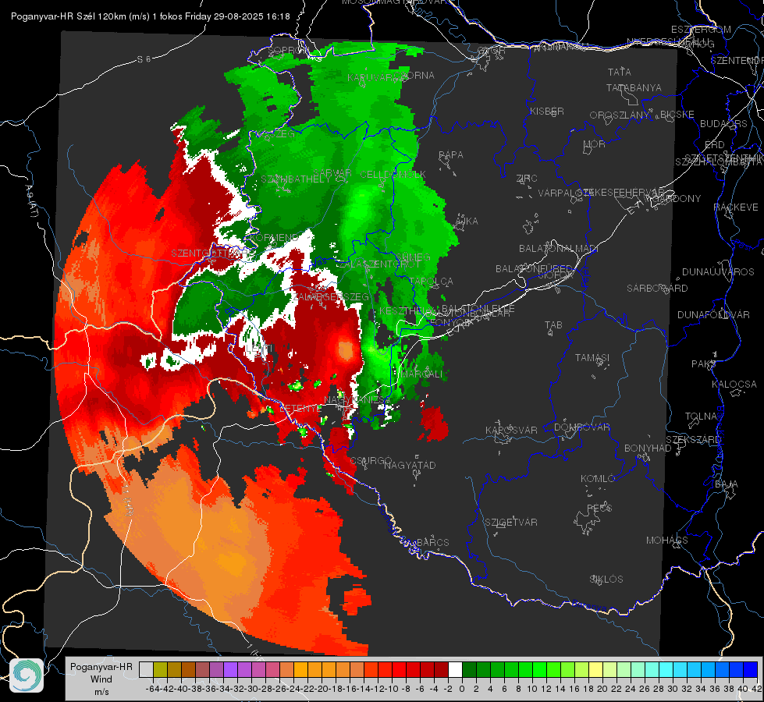764x702 pixels.
Task: Click the 'Poganyvar-HR Wind m/s' legend label
Action: point(101,679)
